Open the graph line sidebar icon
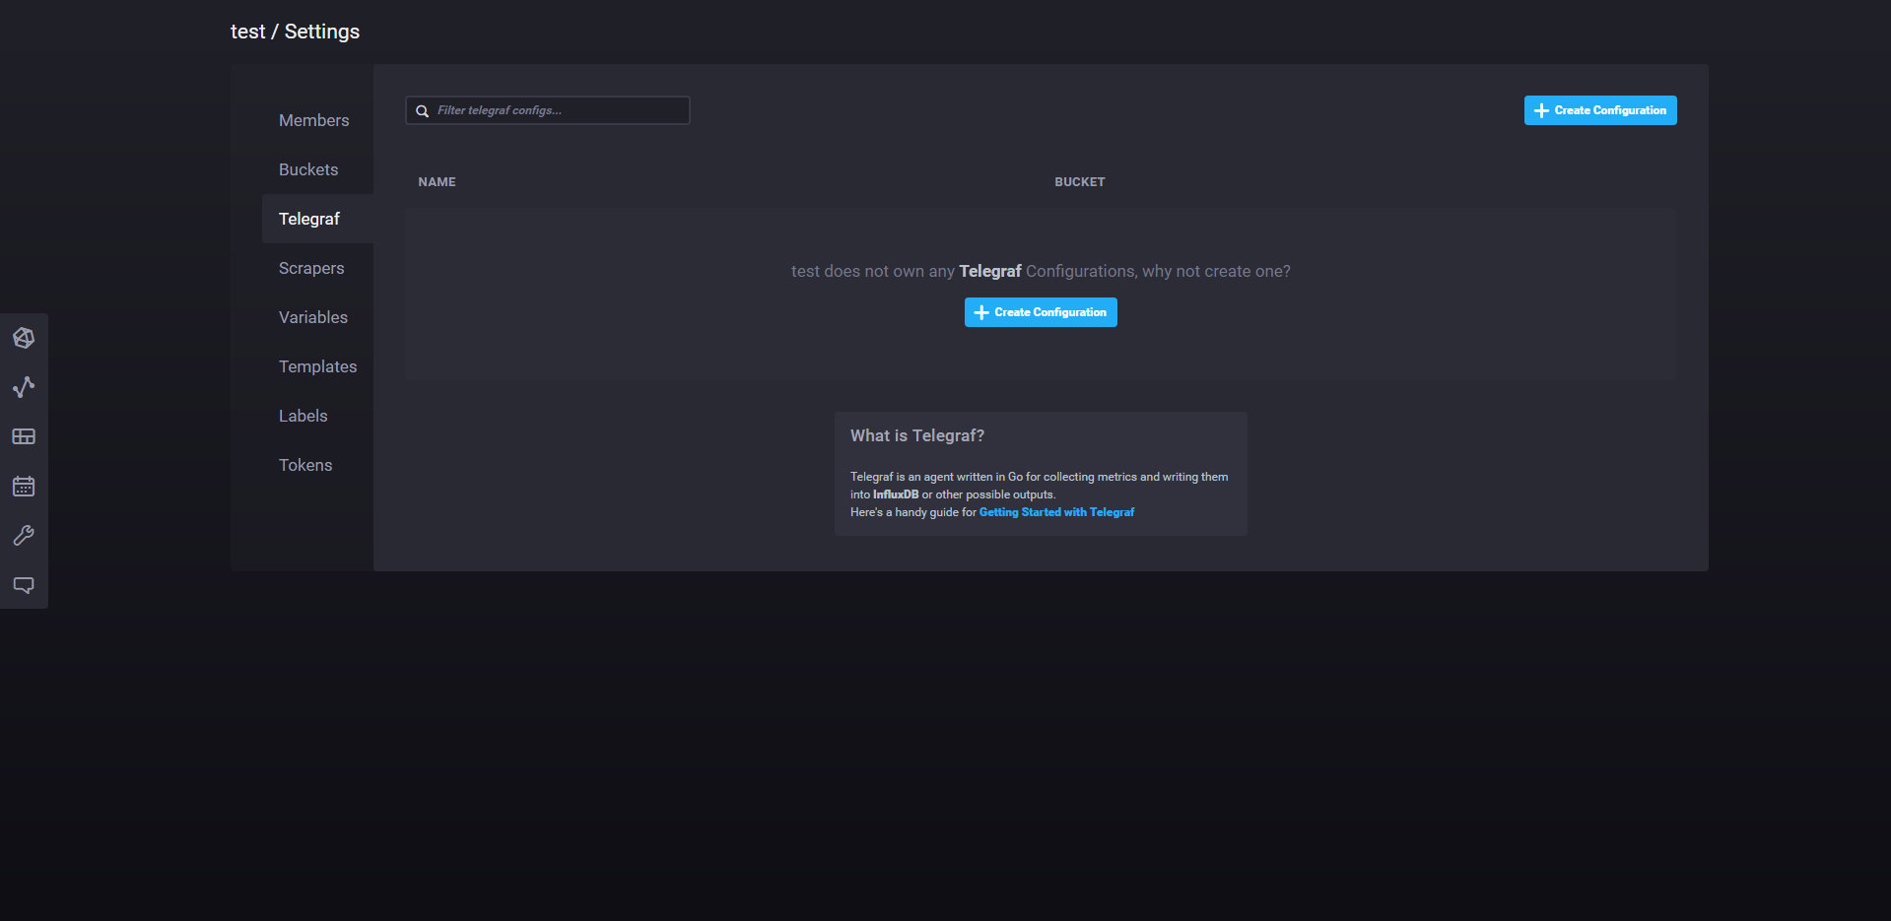Image resolution: width=1891 pixels, height=921 pixels. point(24,387)
